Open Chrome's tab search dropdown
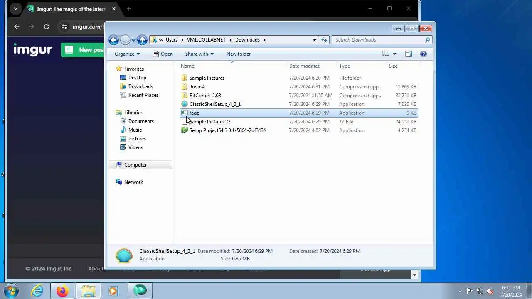This screenshot has height=299, width=532. tap(15, 9)
